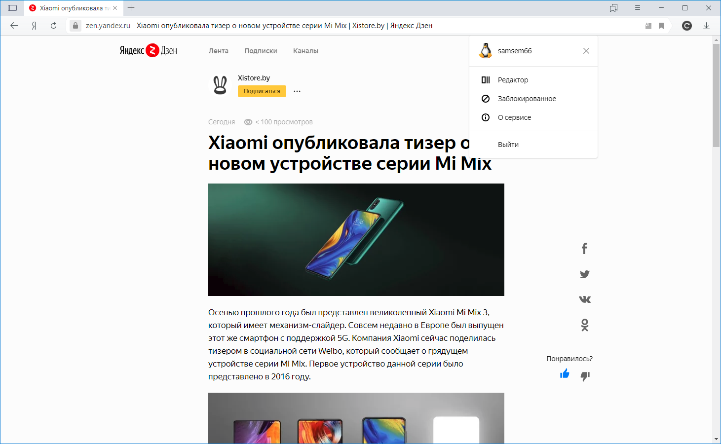Go back with the arrow button
This screenshot has height=444, width=721.
14,26
